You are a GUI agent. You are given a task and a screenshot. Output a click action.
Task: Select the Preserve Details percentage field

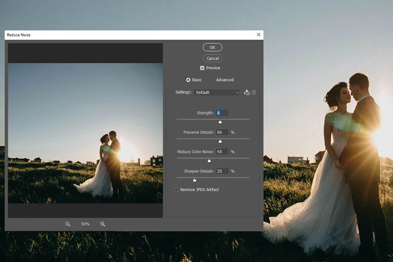coord(221,132)
